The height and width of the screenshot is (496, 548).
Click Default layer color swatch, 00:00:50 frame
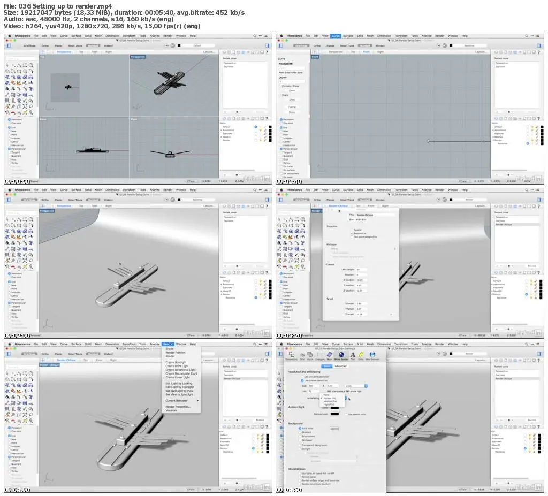pos(270,127)
